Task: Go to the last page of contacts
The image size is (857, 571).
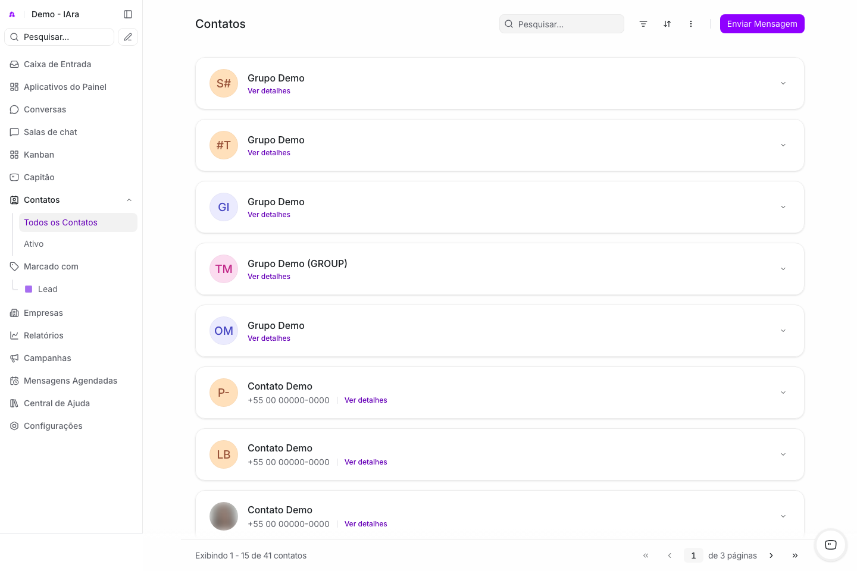Action: 795,556
